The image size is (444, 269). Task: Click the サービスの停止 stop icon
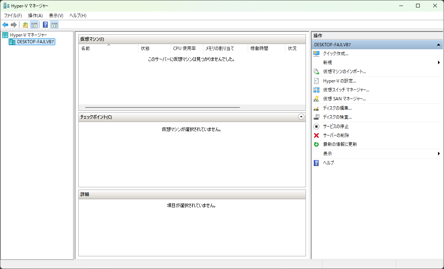pos(316,126)
